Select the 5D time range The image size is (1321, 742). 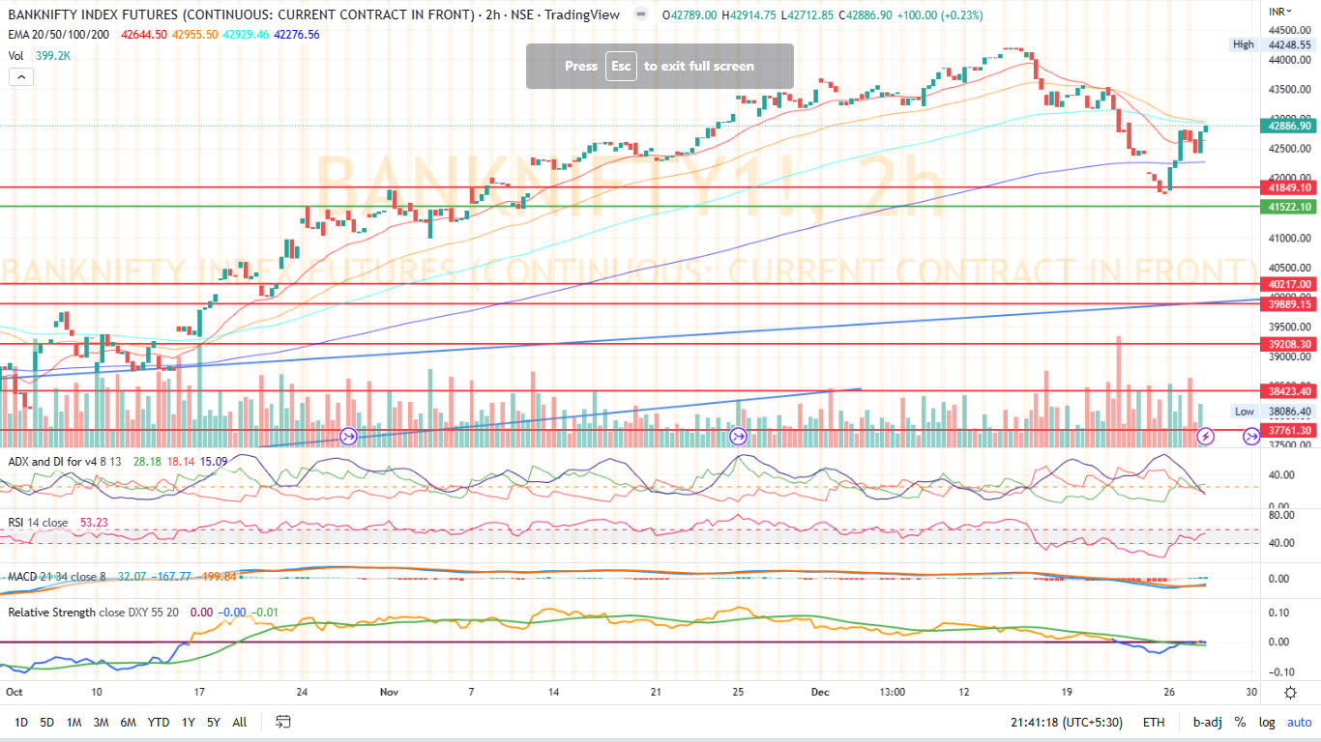[46, 722]
